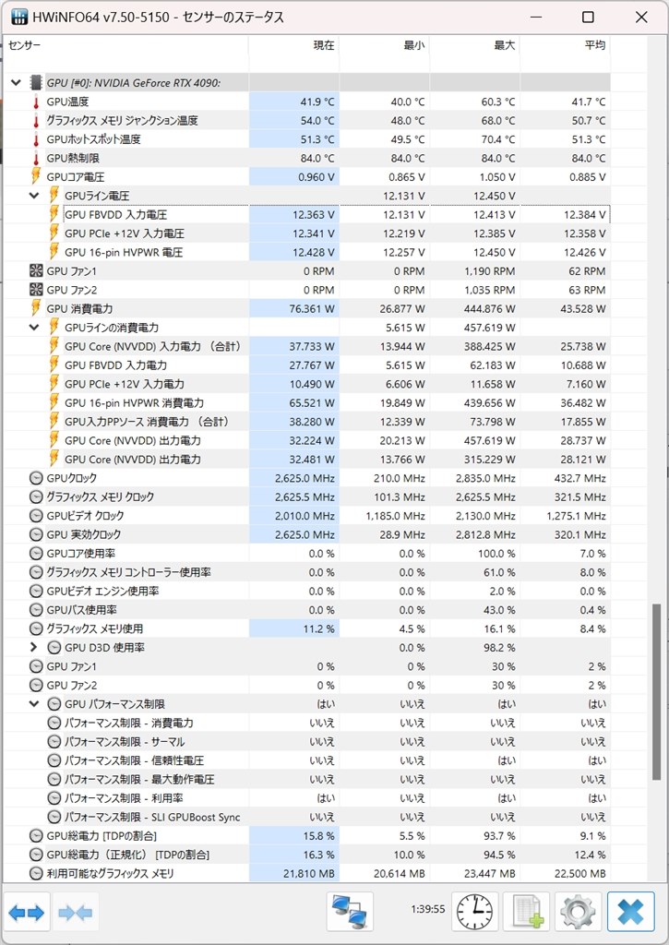Image resolution: width=669 pixels, height=945 pixels.
Task: Open the remote network monitors icon
Action: point(350,912)
